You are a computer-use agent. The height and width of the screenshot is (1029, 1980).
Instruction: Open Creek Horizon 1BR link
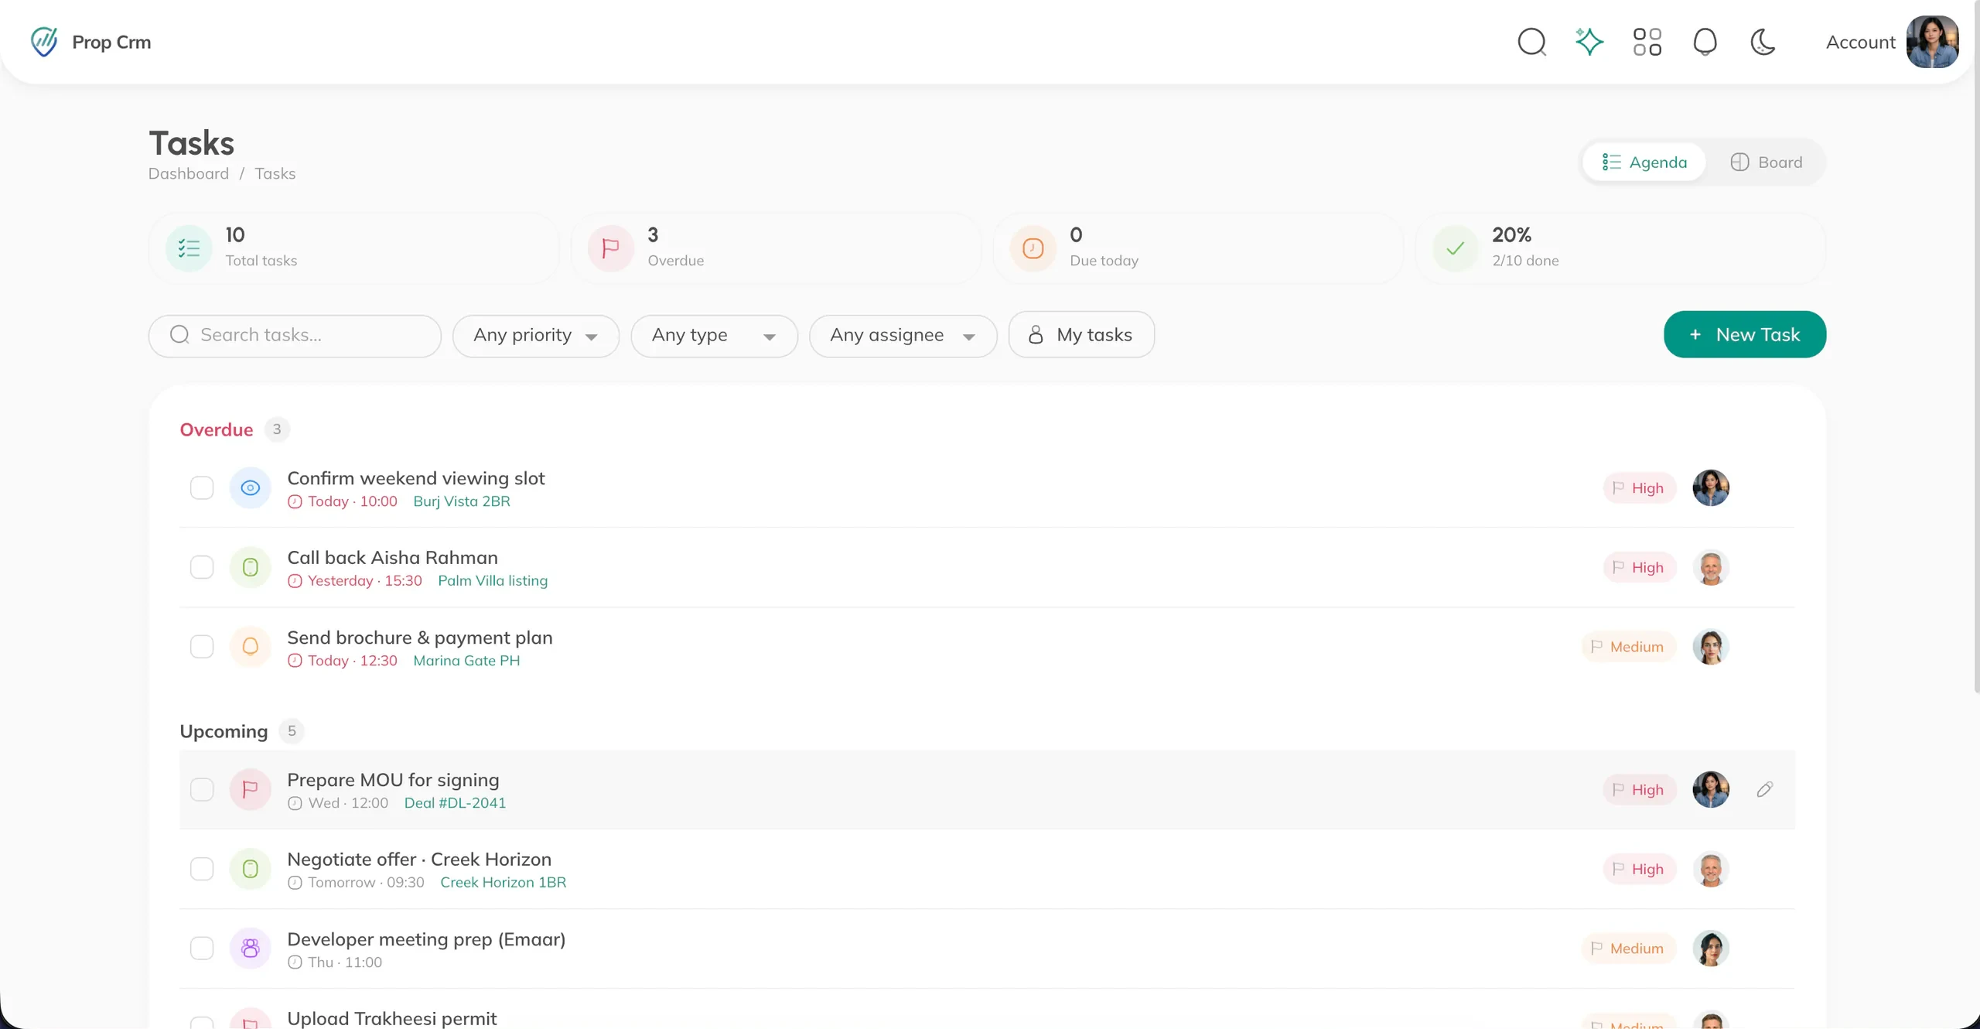pyautogui.click(x=504, y=883)
